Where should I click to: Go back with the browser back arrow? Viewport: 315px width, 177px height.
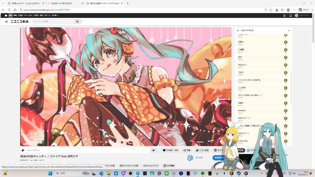pyautogui.click(x=3, y=10)
